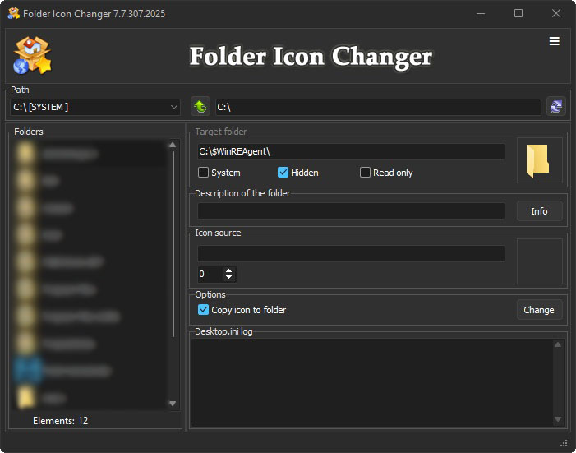Click the Info button

point(539,211)
